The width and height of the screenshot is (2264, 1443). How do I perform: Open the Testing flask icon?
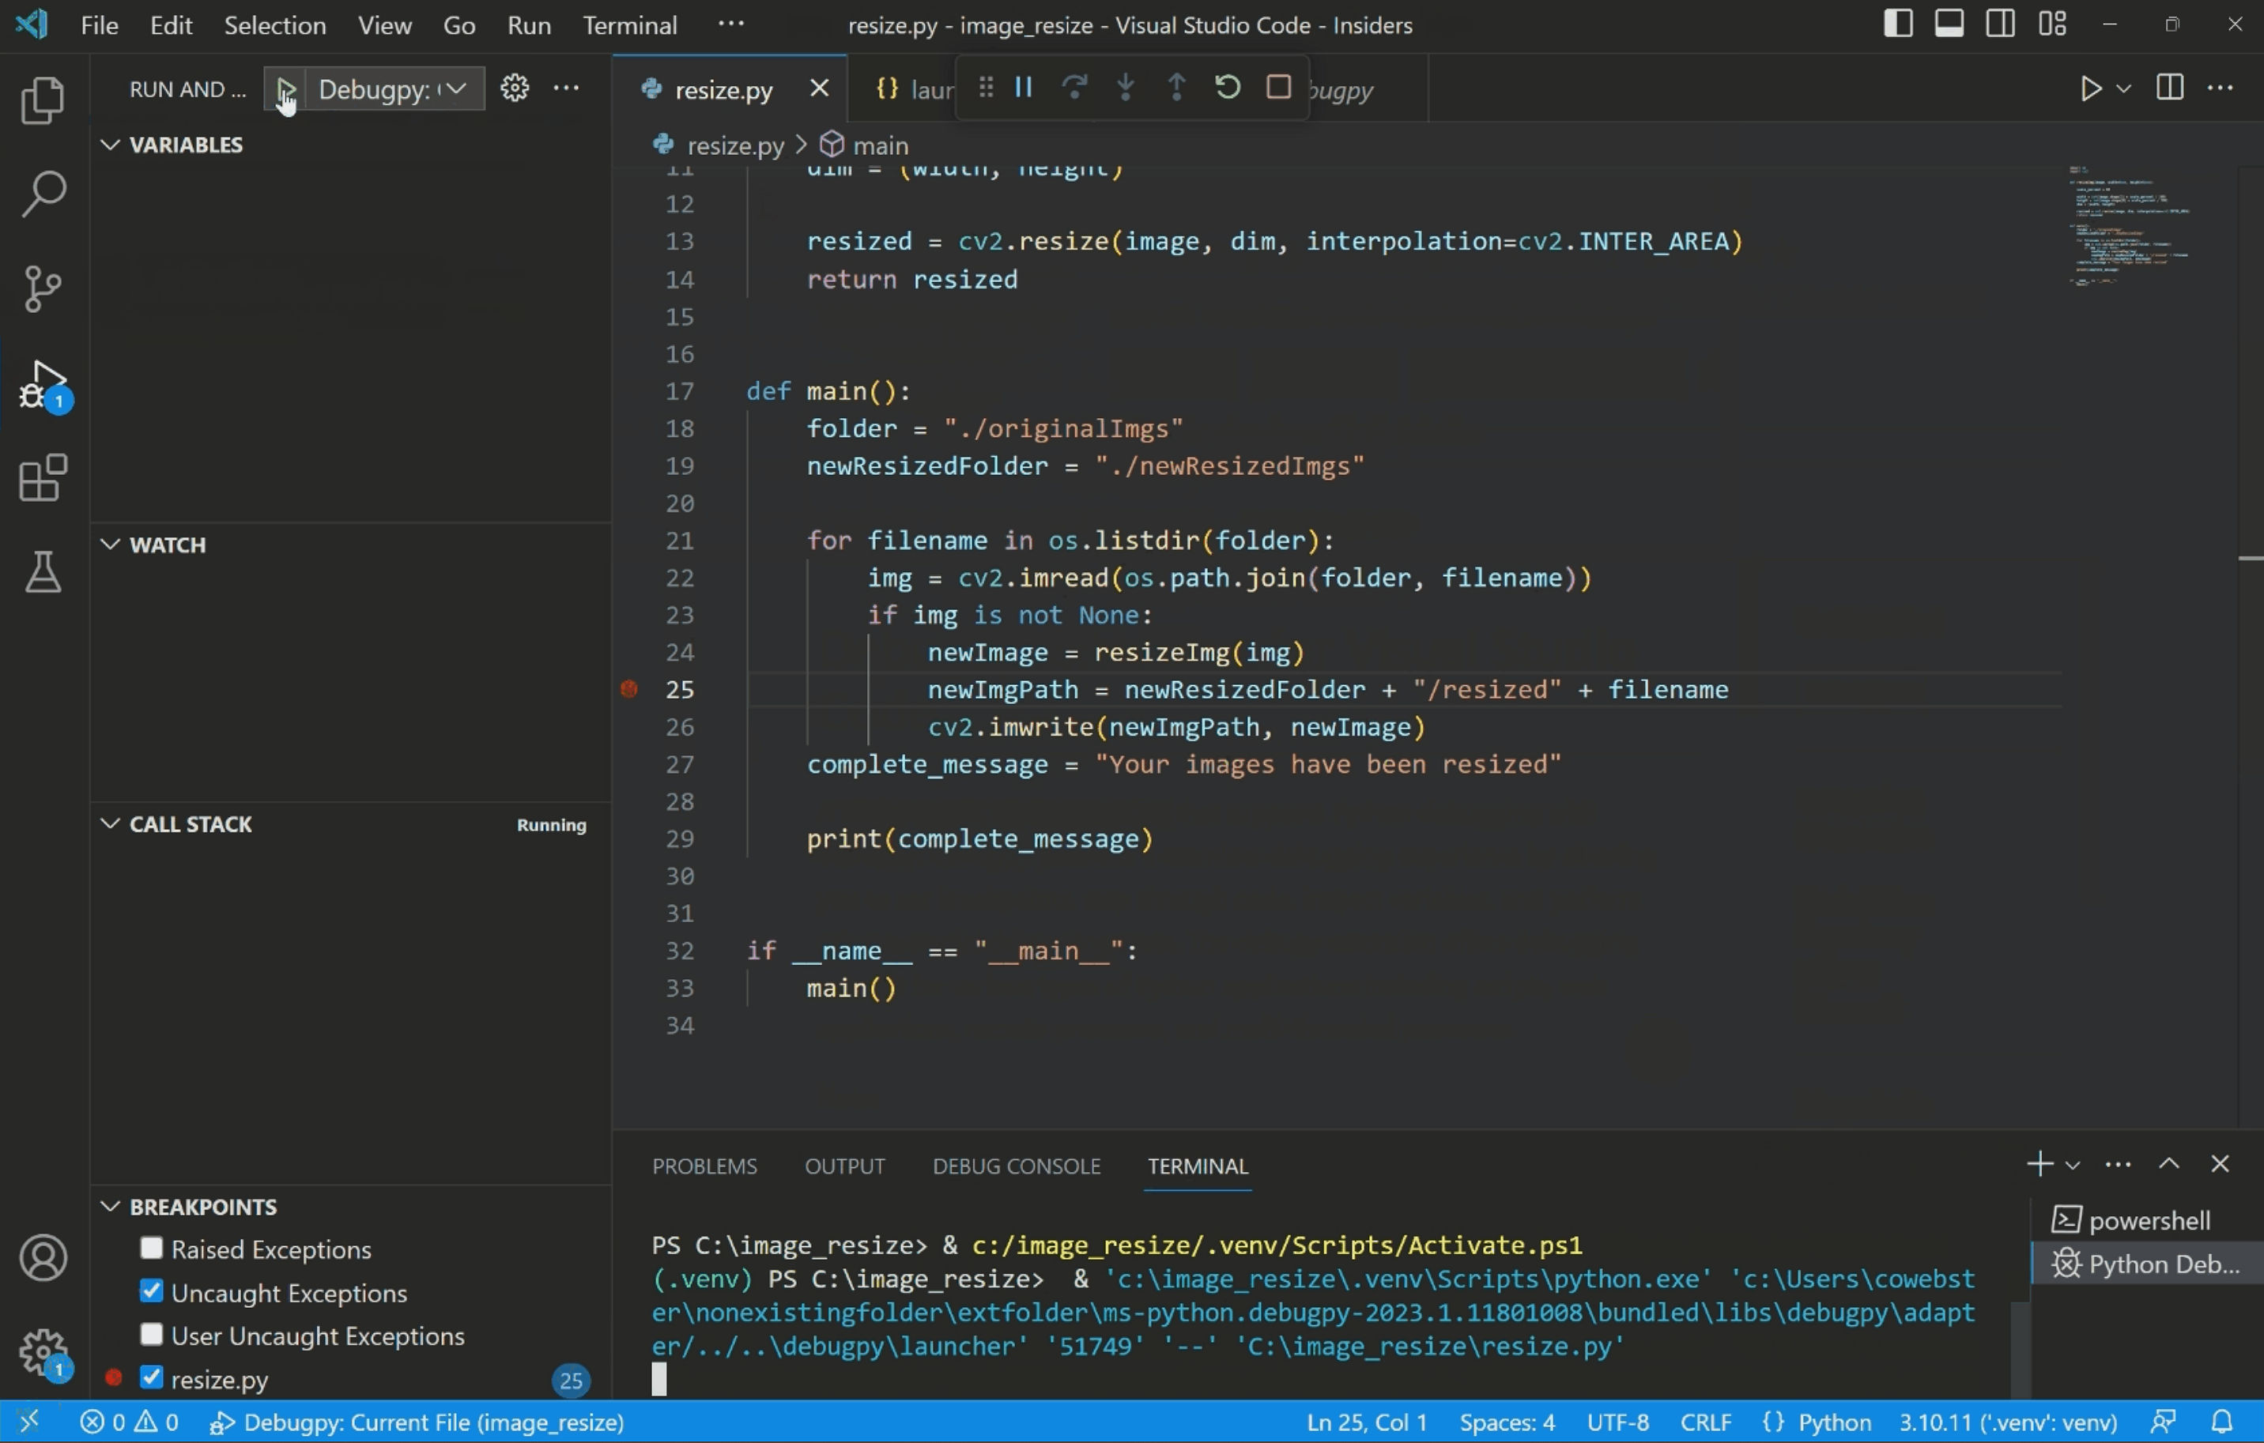[x=43, y=571]
